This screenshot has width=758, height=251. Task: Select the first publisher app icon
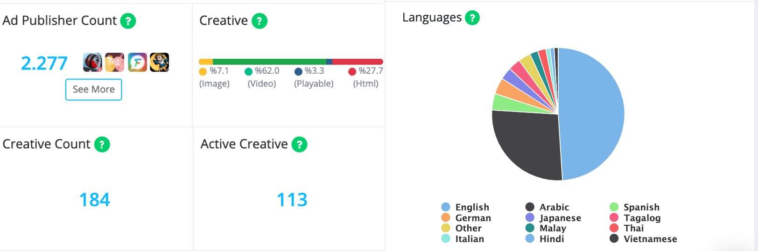pyautogui.click(x=93, y=62)
